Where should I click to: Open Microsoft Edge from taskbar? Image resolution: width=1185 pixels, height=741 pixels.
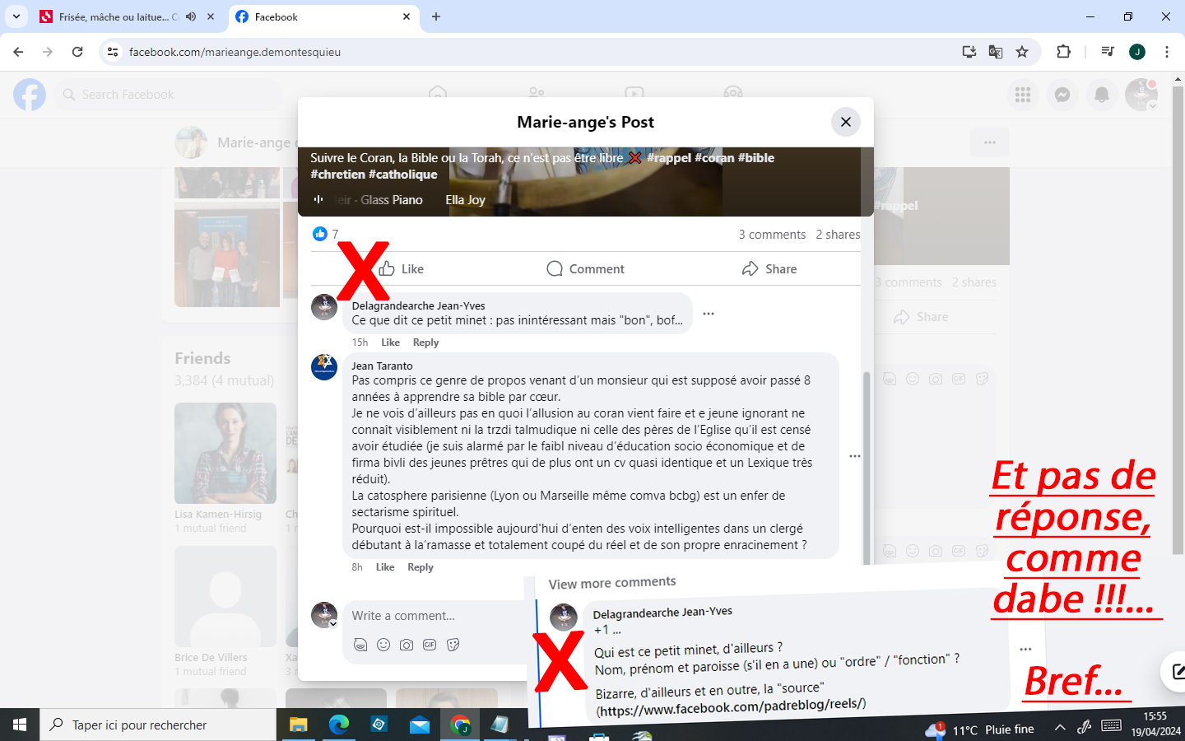click(339, 725)
